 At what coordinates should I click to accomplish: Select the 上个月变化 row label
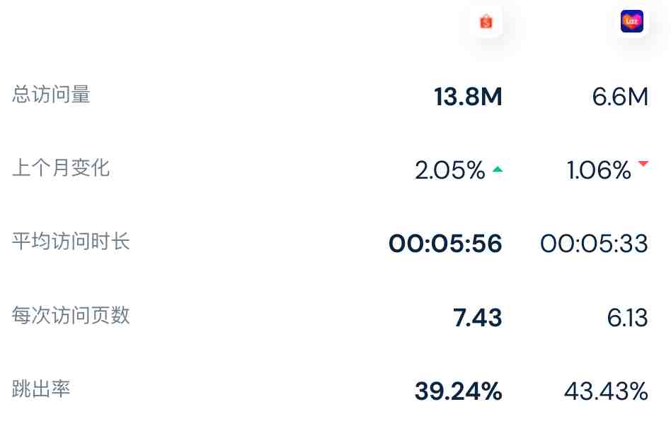pos(61,168)
